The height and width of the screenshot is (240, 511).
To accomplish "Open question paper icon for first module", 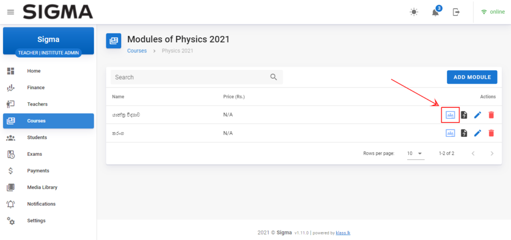I will [464, 115].
